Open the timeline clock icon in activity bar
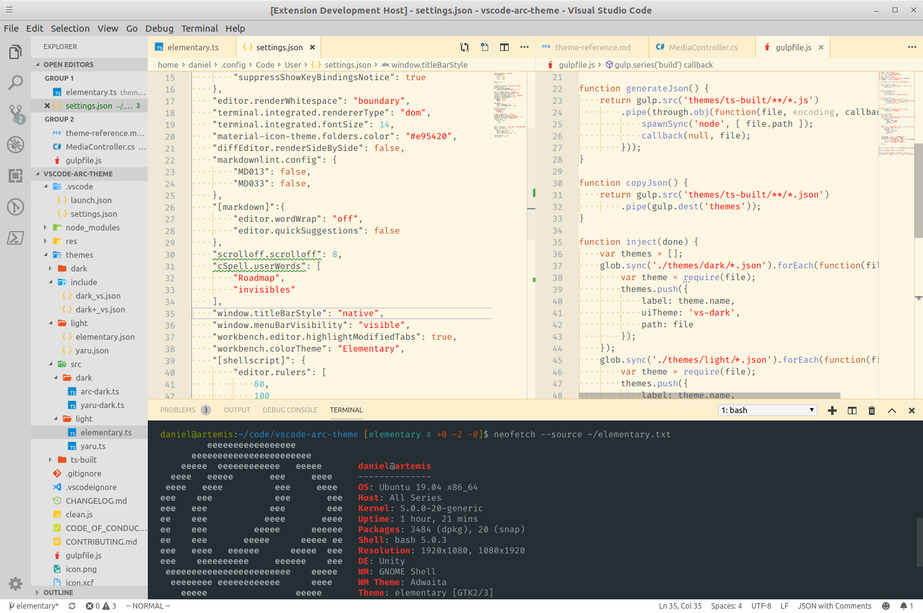This screenshot has width=923, height=613. pyautogui.click(x=16, y=207)
